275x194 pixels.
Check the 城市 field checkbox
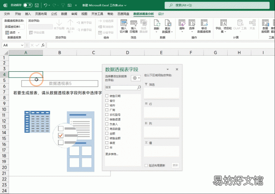pos(107,105)
